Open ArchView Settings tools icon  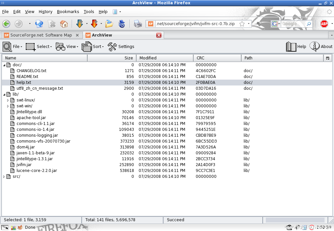112,46
